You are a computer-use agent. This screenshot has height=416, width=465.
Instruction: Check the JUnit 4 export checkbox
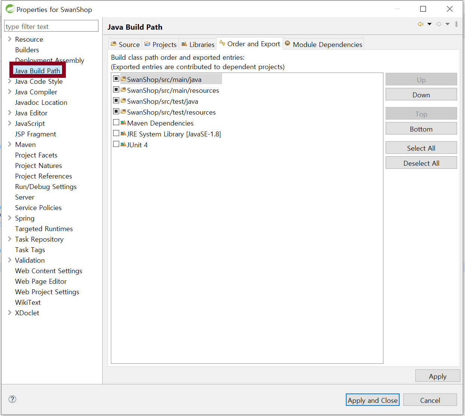click(x=116, y=144)
